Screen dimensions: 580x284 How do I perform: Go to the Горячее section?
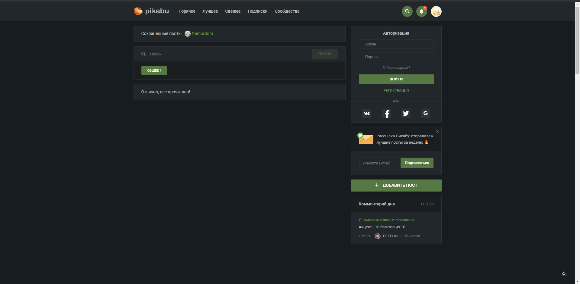pyautogui.click(x=187, y=11)
